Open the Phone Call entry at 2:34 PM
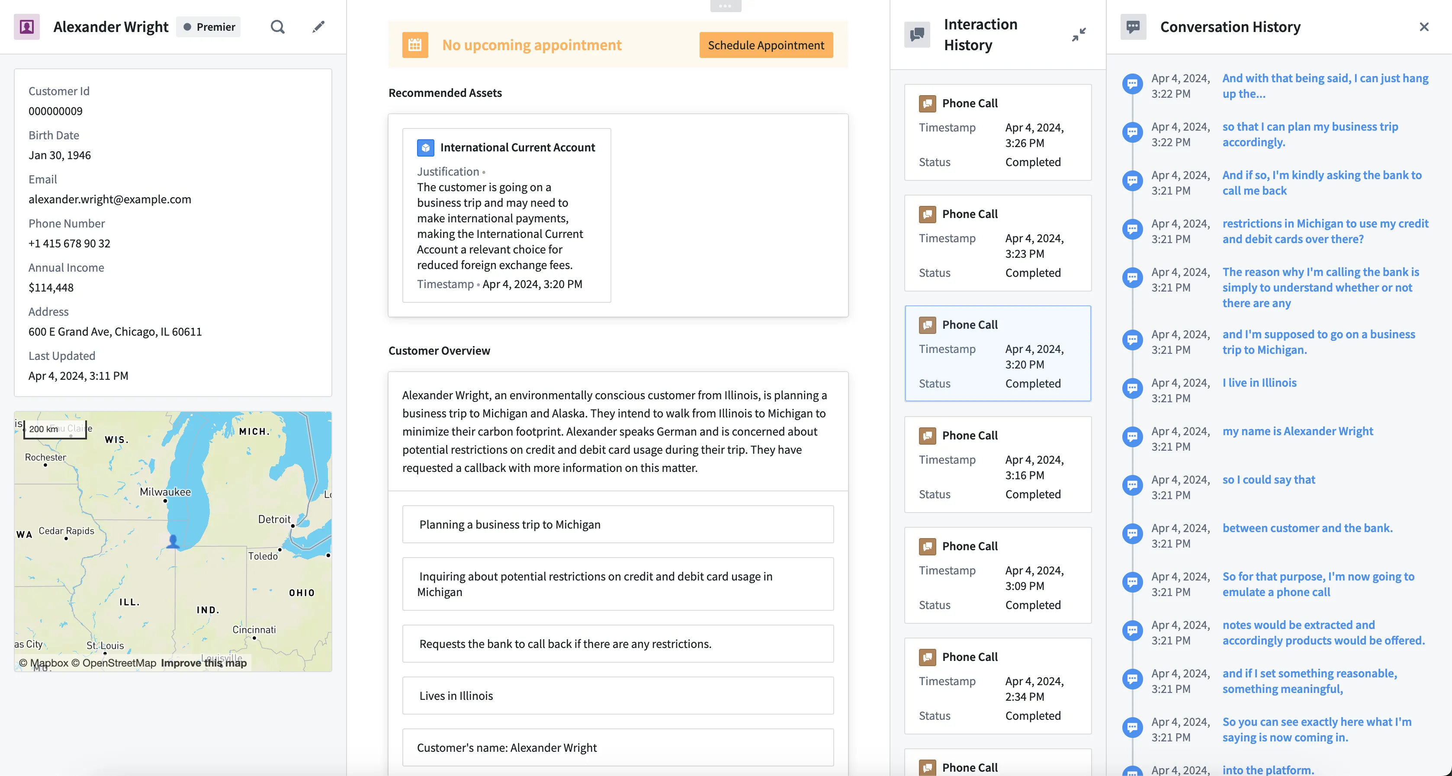 997,686
